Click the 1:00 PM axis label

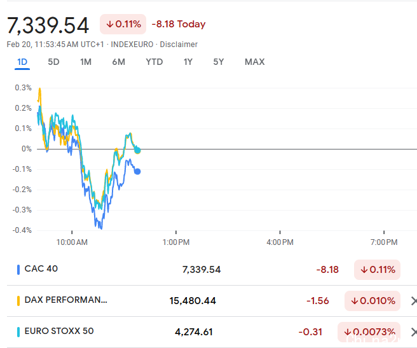pyautogui.click(x=176, y=242)
